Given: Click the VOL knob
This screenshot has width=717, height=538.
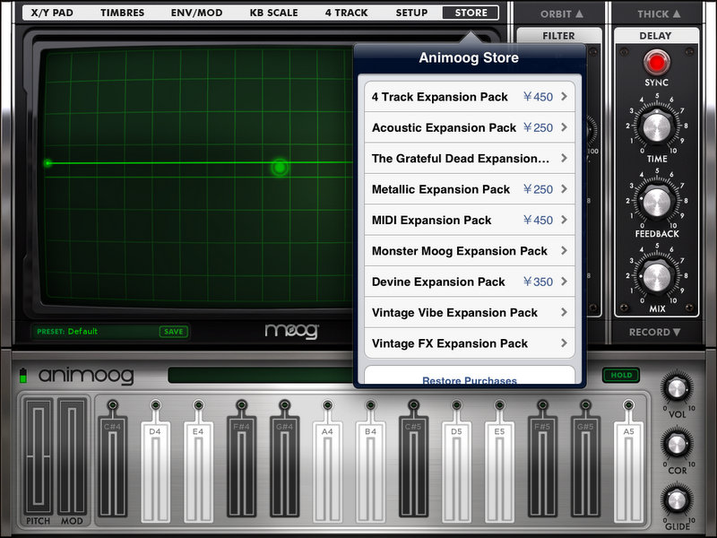Looking at the screenshot, I should pyautogui.click(x=677, y=388).
